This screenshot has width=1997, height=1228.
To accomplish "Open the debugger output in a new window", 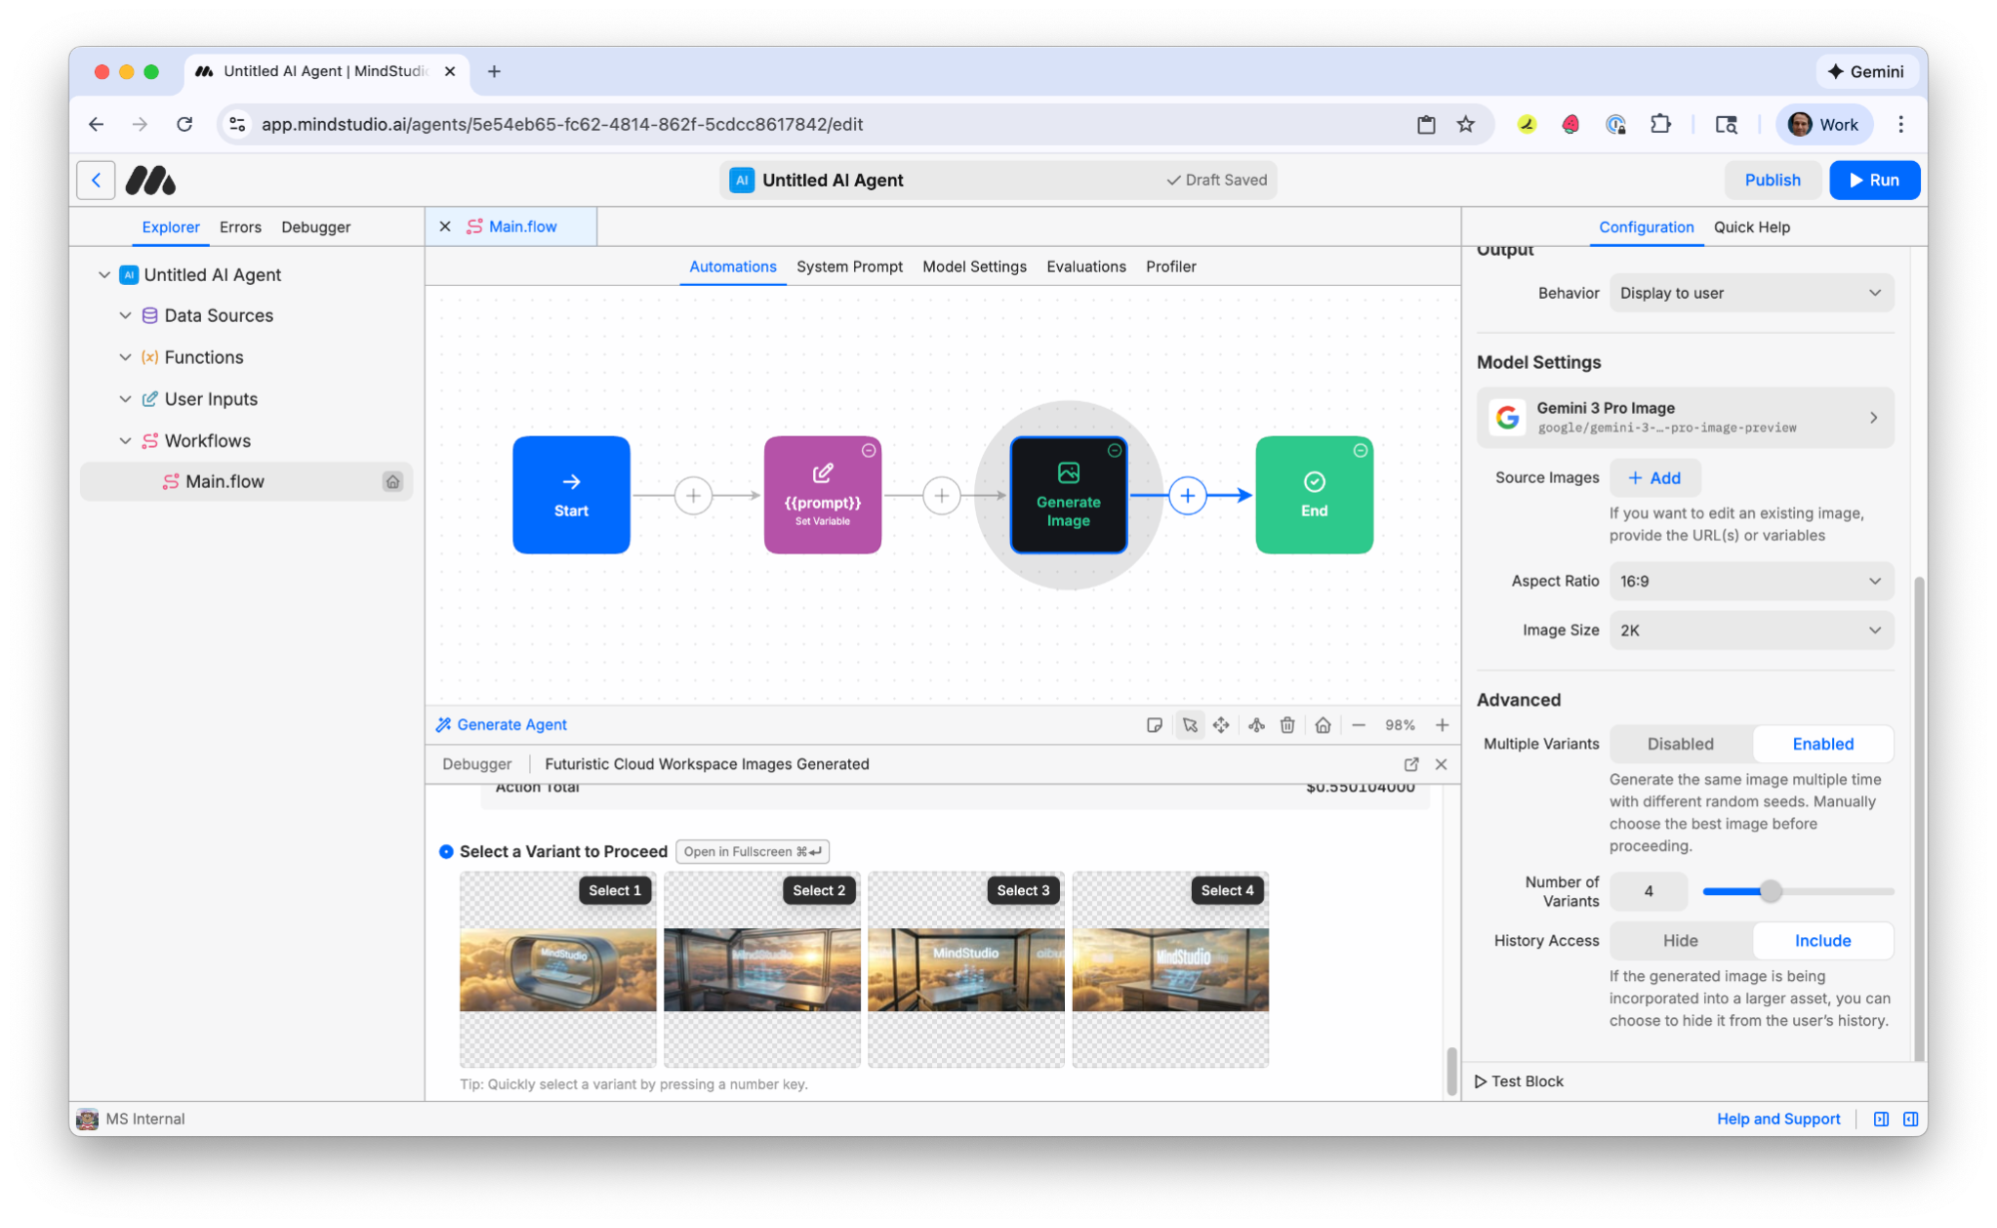I will click(1411, 763).
